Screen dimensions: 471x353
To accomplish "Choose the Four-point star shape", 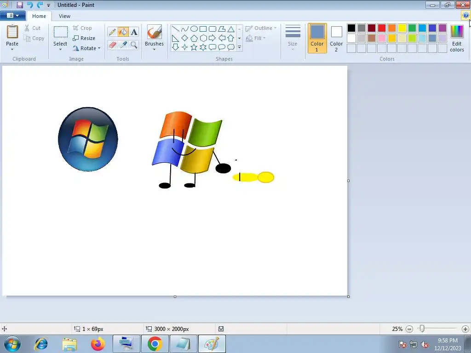I will pos(185,47).
